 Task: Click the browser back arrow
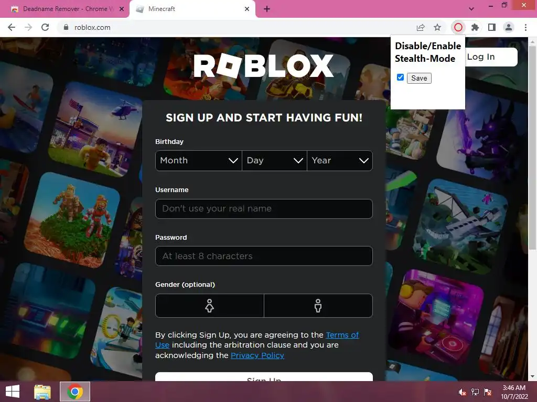[x=12, y=27]
